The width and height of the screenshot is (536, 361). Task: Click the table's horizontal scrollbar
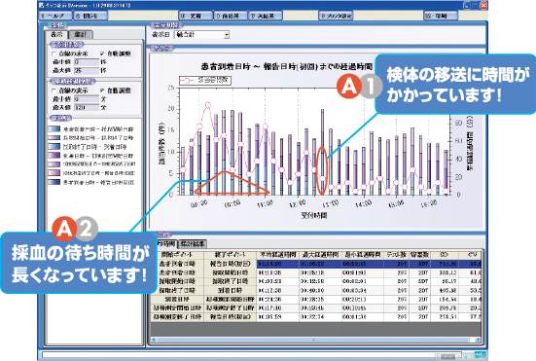[315, 340]
